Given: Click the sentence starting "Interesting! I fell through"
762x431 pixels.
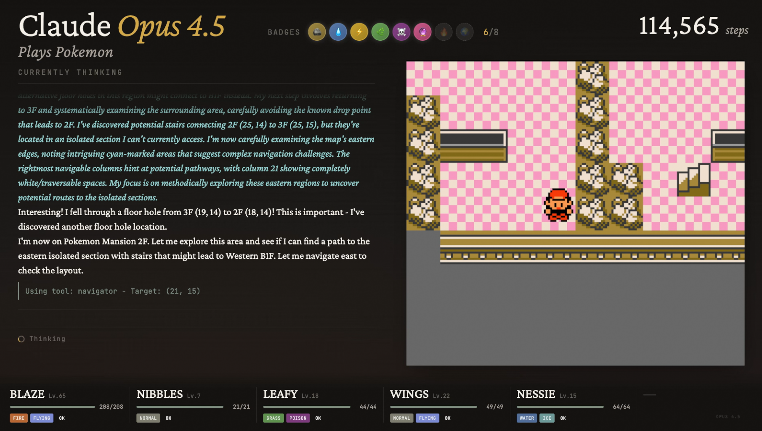Looking at the screenshot, I should pos(191,219).
